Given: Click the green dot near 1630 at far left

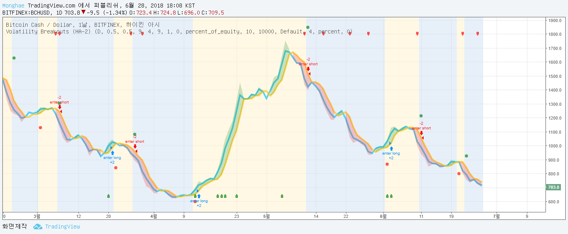Looking at the screenshot, I should point(14,58).
